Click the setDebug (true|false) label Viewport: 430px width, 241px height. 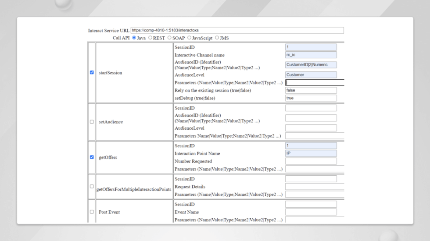(x=195, y=98)
